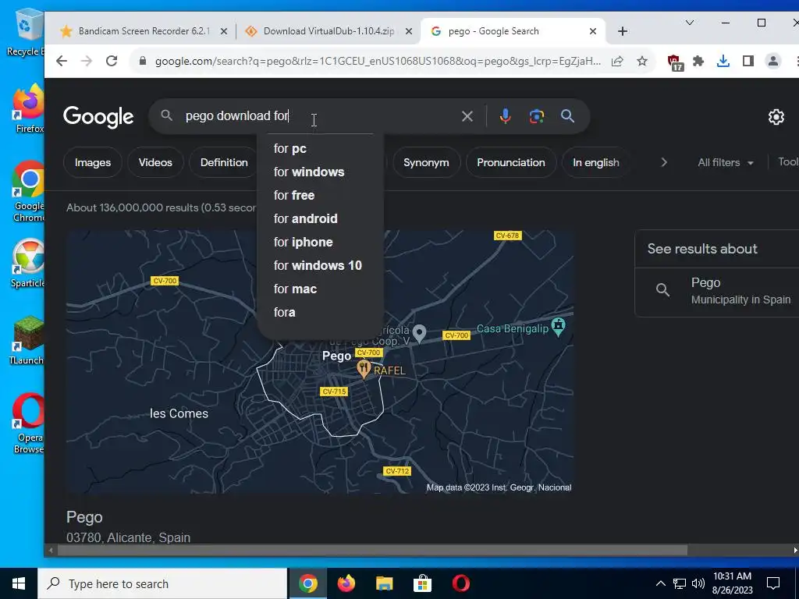This screenshot has width=799, height=599.
Task: Open tab search chevron in title bar
Action: click(x=690, y=23)
